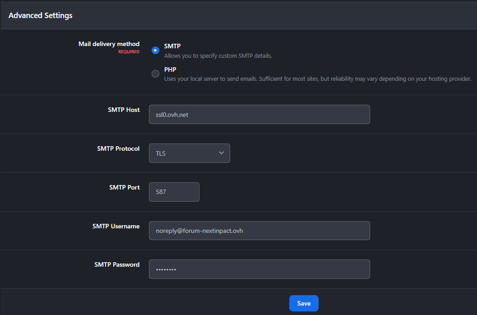
Task: Click into the SMTP Port field
Action: tap(174, 192)
